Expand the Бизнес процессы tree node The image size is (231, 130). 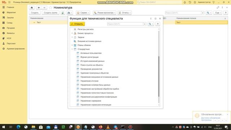click(x=72, y=33)
